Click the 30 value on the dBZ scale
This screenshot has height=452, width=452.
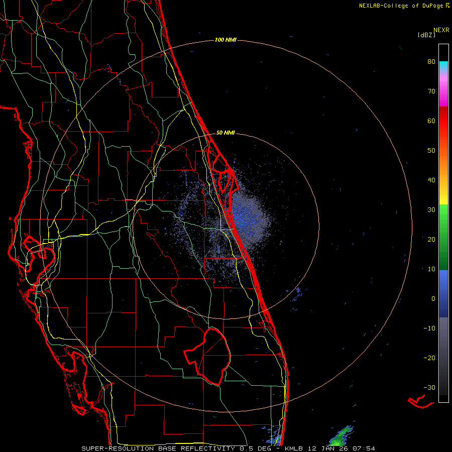point(431,210)
